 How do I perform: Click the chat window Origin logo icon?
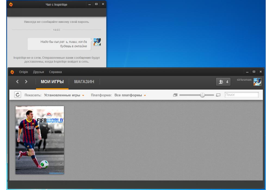tap(11, 4)
